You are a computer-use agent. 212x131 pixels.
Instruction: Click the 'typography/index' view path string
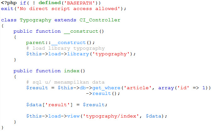[111, 116]
